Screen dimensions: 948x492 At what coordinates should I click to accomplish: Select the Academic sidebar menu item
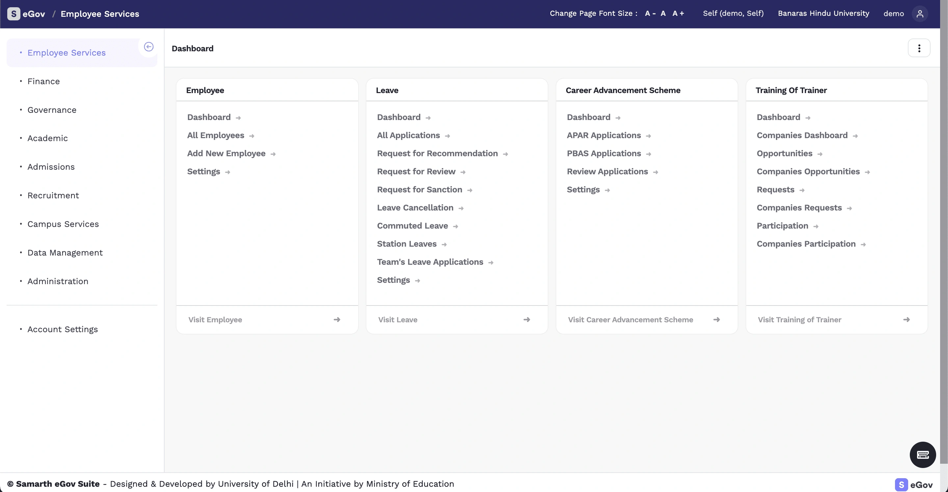coord(47,138)
